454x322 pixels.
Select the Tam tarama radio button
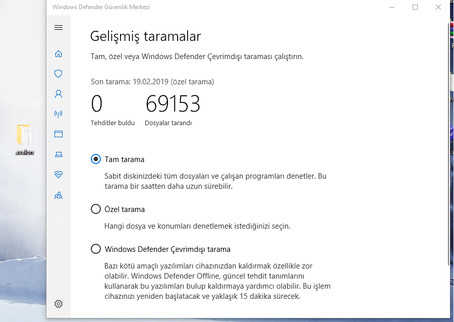(x=96, y=159)
